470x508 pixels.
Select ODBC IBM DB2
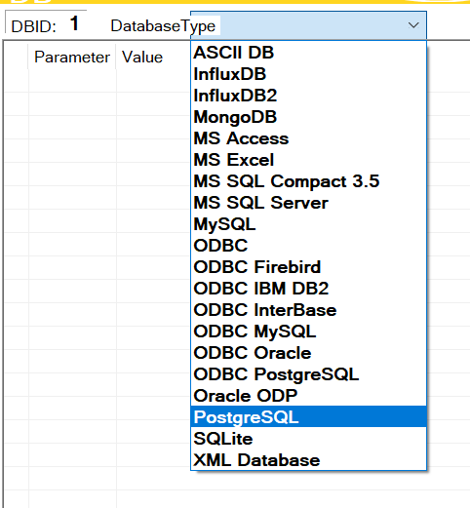coord(308,289)
